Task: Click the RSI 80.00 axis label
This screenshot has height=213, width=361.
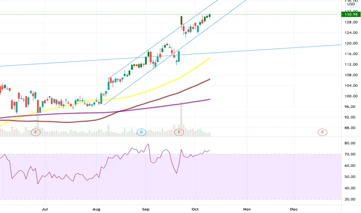Action: click(x=350, y=143)
